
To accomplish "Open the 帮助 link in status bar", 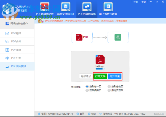I will [93, 114].
